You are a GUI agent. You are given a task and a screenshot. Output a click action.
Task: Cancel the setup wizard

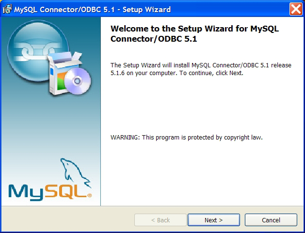[271, 220]
